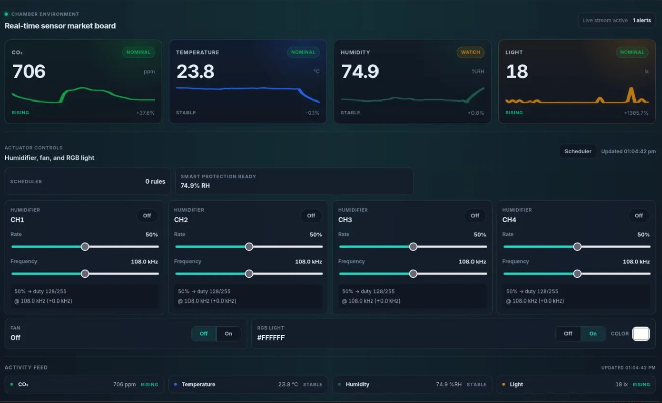Click the Scheduler 0 rules card

tap(87, 181)
